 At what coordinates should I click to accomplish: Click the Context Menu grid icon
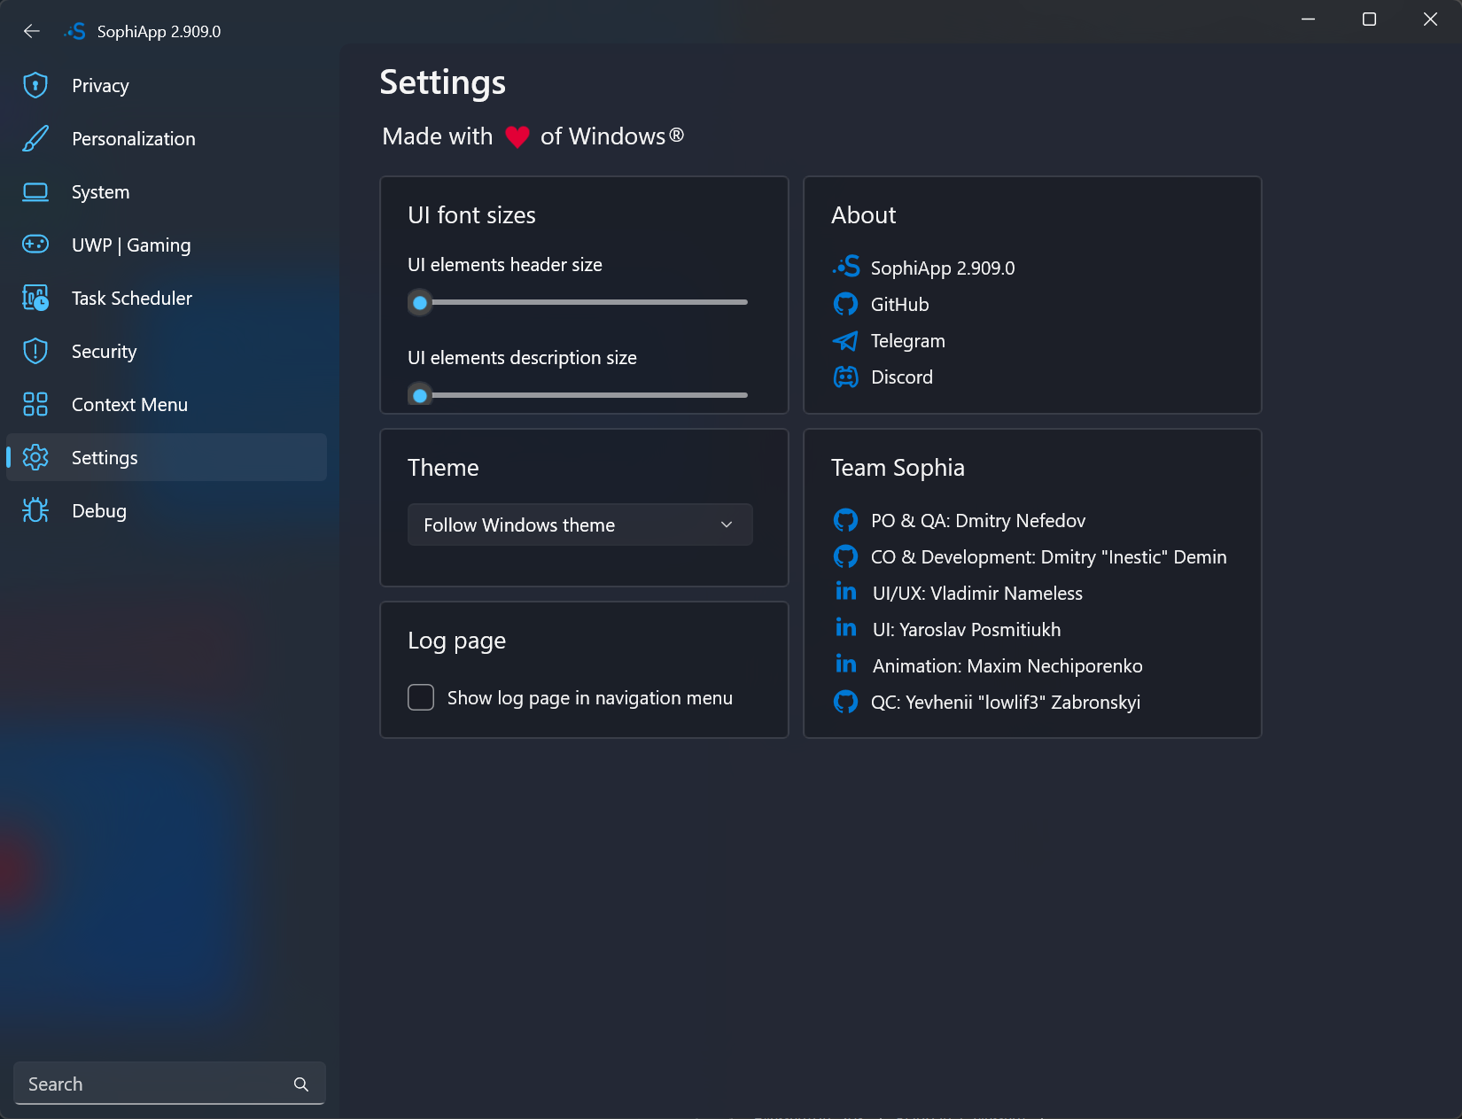(35, 404)
